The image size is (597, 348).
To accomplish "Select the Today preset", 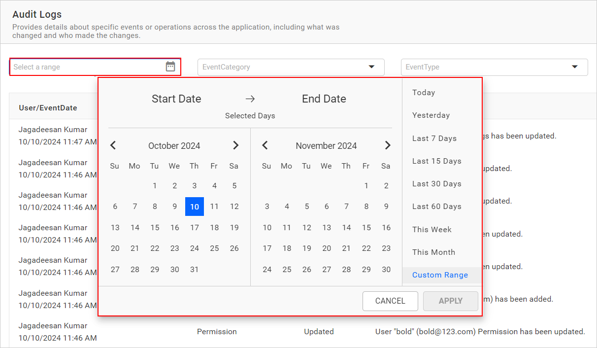I will 424,92.
